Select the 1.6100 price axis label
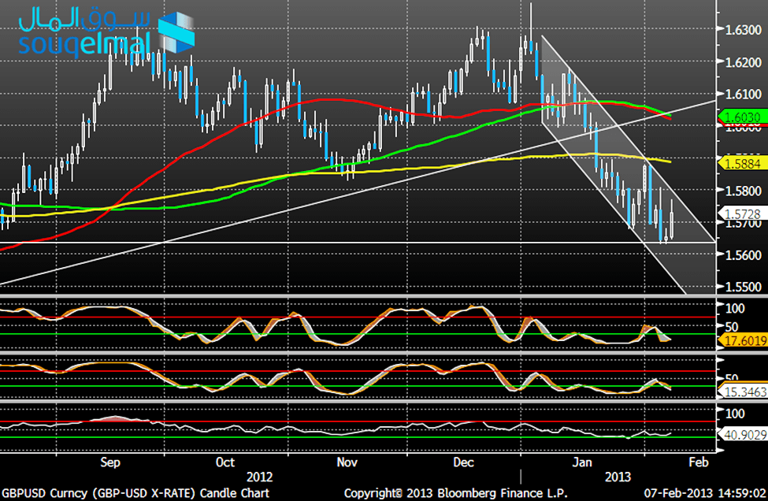768x501 pixels. [x=743, y=94]
